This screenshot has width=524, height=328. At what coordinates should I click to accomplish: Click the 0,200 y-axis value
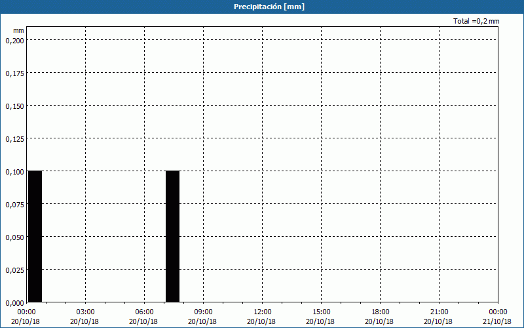click(x=14, y=41)
